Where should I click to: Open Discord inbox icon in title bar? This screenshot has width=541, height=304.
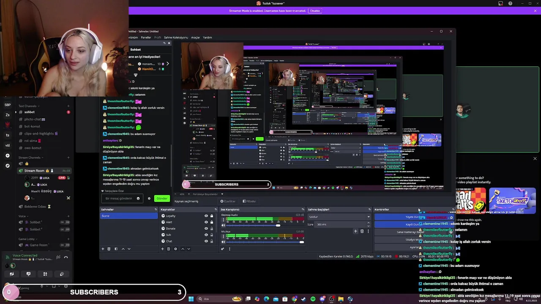pos(500,3)
